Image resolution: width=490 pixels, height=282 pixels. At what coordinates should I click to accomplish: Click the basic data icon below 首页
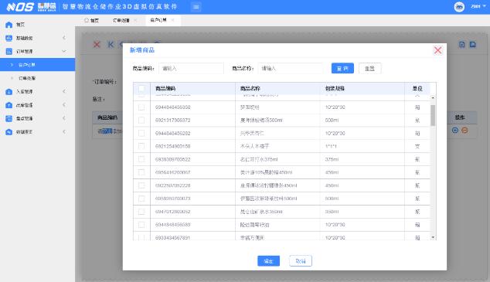(x=9, y=38)
